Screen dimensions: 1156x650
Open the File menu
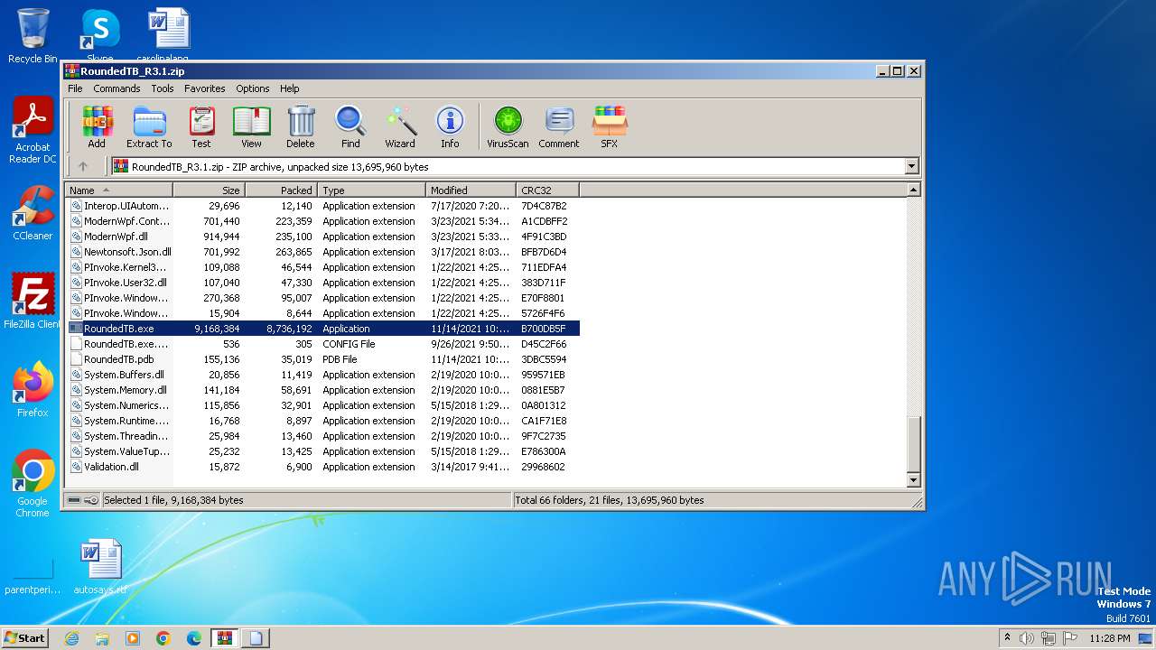pos(75,88)
